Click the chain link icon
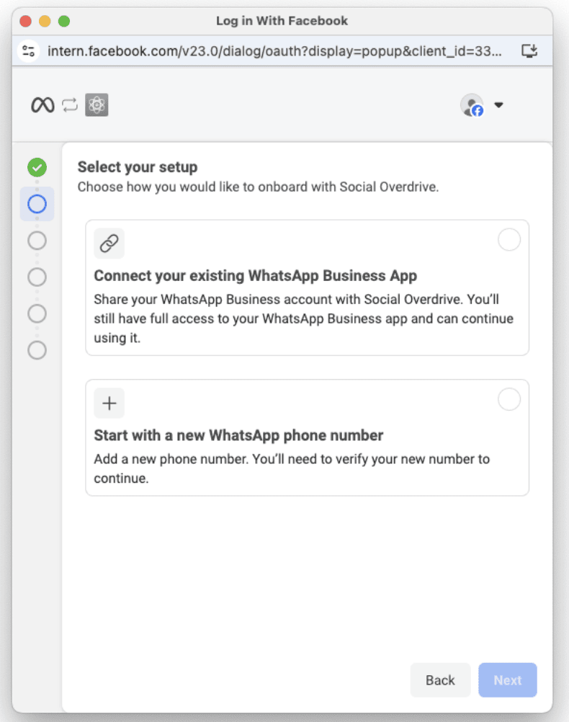569x722 pixels. point(109,243)
